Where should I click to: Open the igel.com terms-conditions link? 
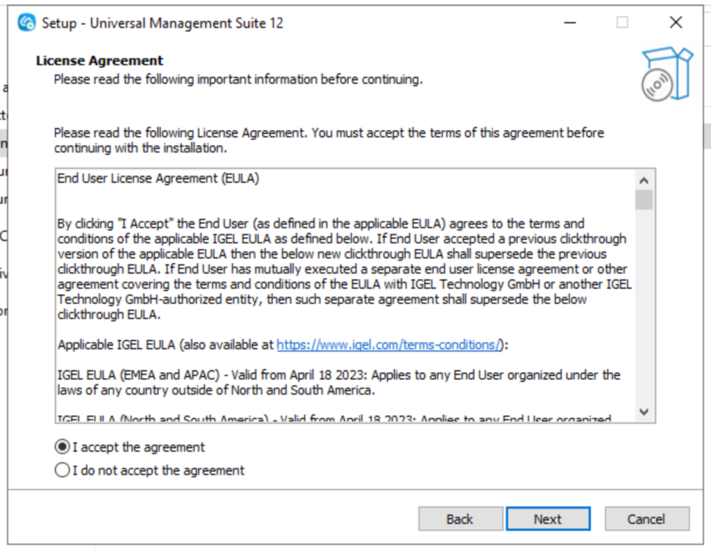coord(389,344)
